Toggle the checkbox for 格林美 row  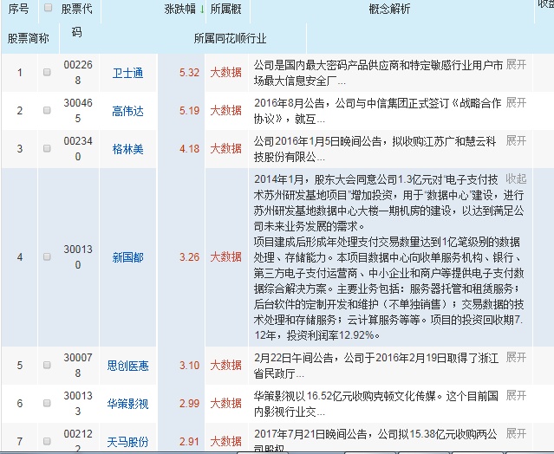tap(48, 148)
